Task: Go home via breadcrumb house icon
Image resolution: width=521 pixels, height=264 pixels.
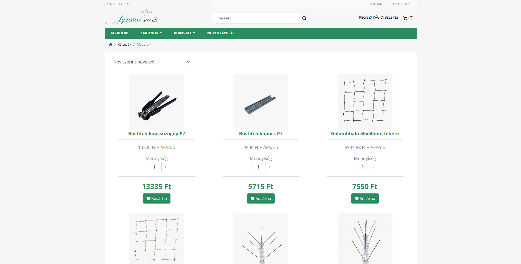Action: coord(110,45)
